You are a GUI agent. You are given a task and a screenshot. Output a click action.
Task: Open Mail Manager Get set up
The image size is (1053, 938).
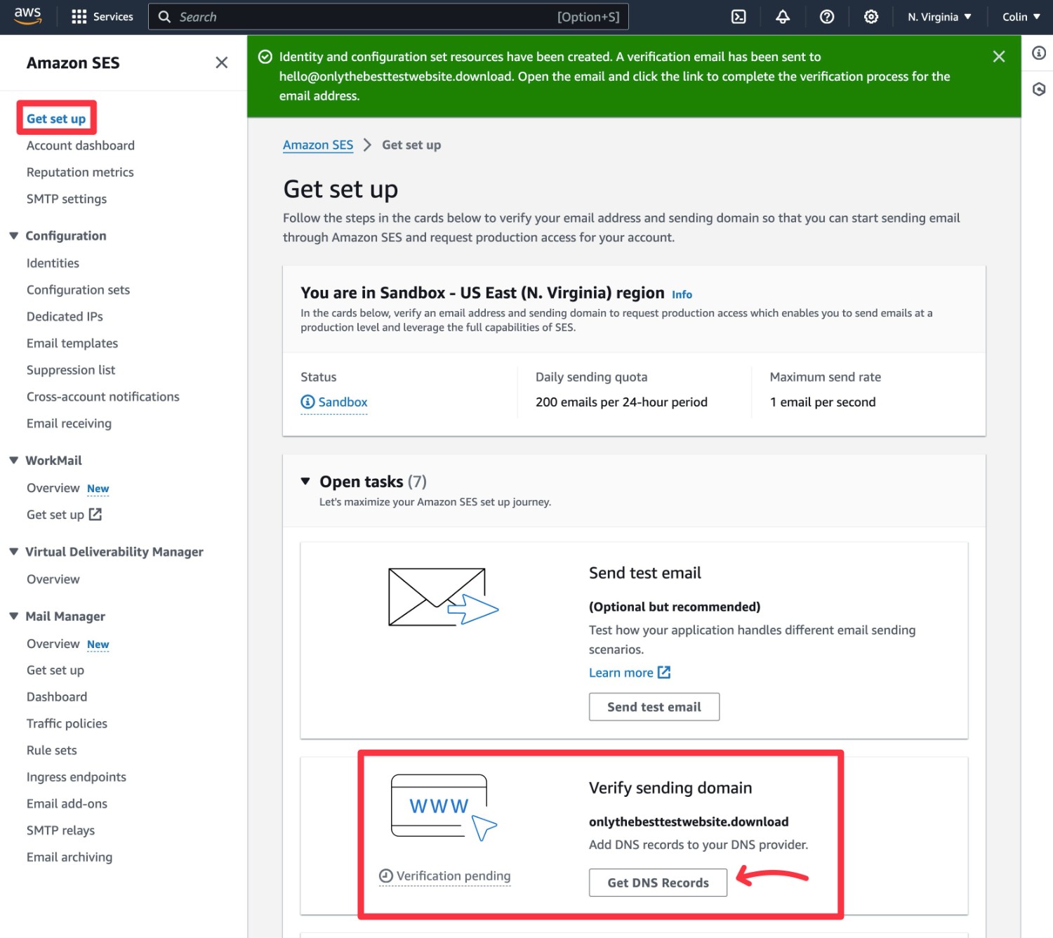55,670
